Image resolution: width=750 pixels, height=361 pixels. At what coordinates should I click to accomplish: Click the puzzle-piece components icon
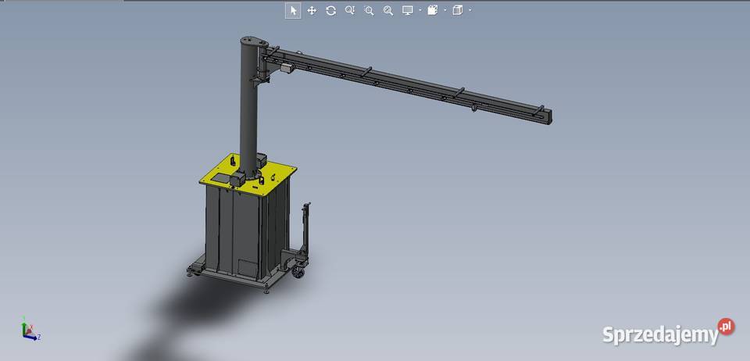click(432, 10)
